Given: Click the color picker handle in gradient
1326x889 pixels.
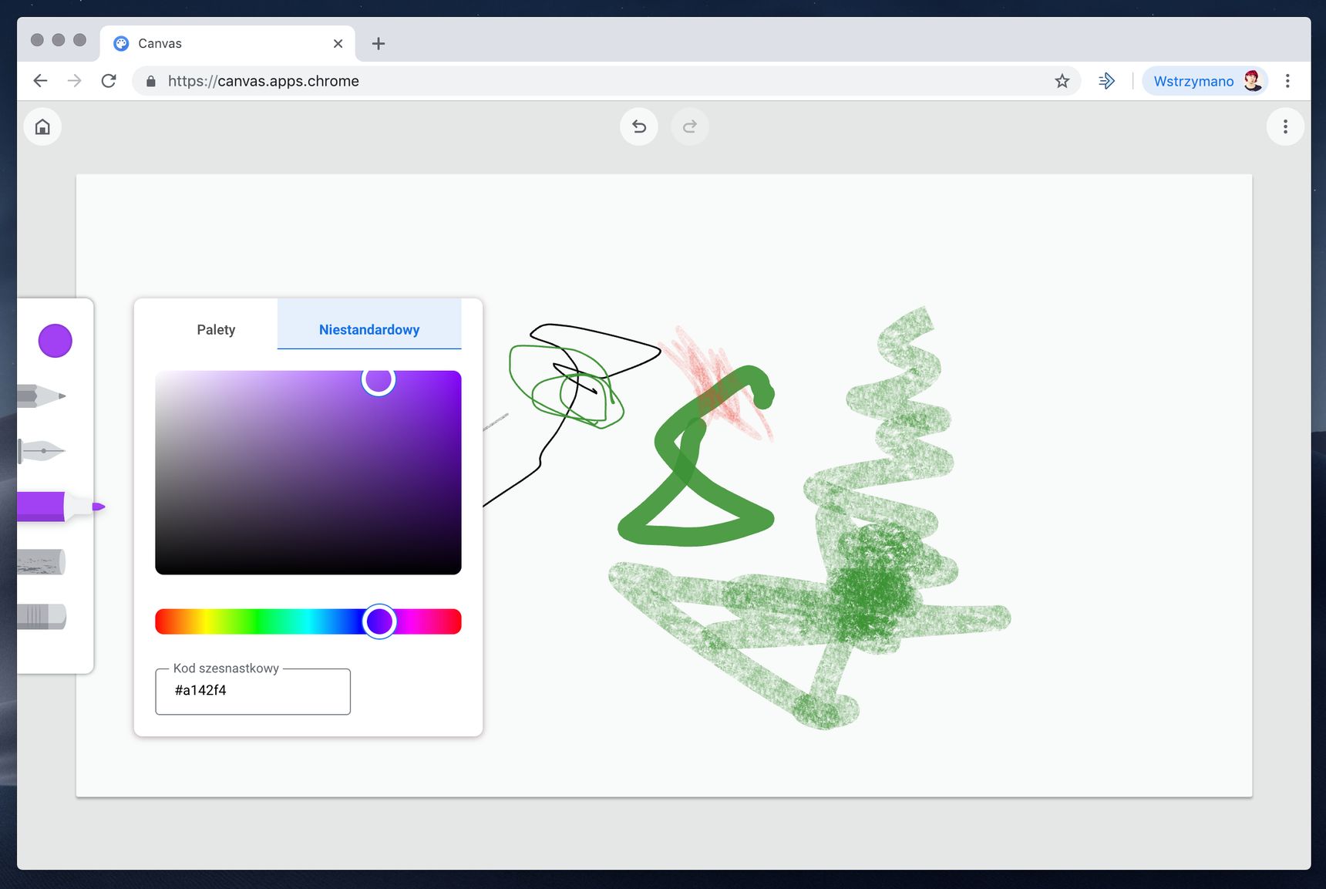Looking at the screenshot, I should [x=379, y=379].
